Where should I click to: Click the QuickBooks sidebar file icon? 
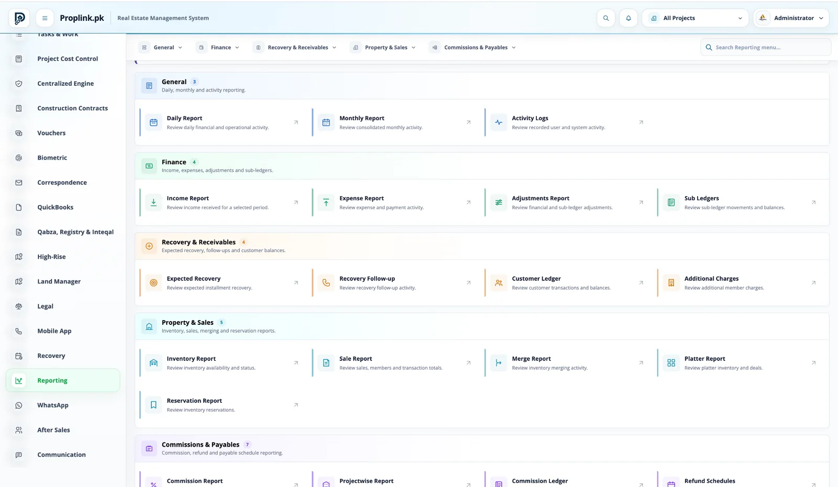coord(19,208)
